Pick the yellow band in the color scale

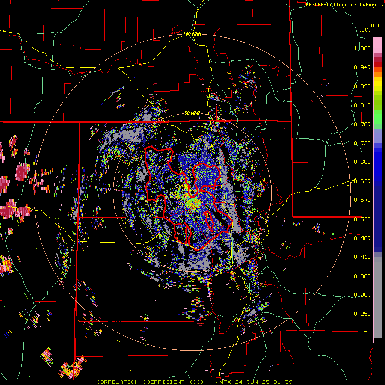pos(378,84)
